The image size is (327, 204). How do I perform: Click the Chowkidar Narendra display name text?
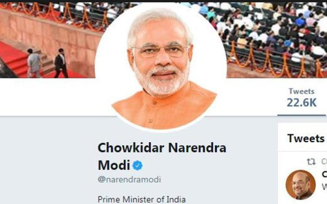[162, 148]
